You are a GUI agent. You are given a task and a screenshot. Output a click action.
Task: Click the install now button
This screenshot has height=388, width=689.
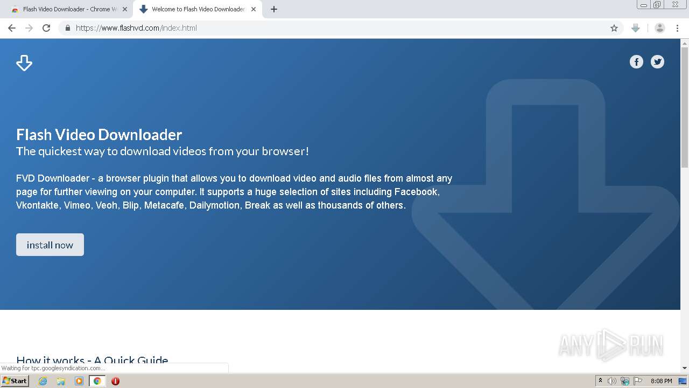[x=50, y=245]
